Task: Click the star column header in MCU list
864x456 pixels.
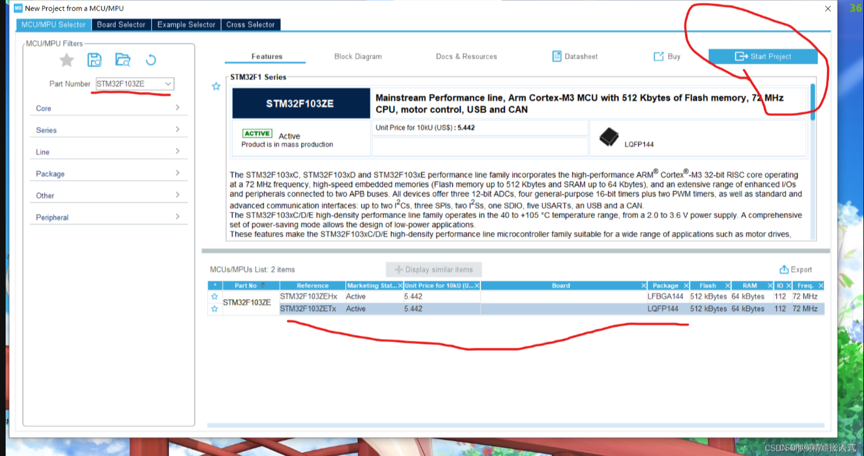Action: pyautogui.click(x=215, y=285)
